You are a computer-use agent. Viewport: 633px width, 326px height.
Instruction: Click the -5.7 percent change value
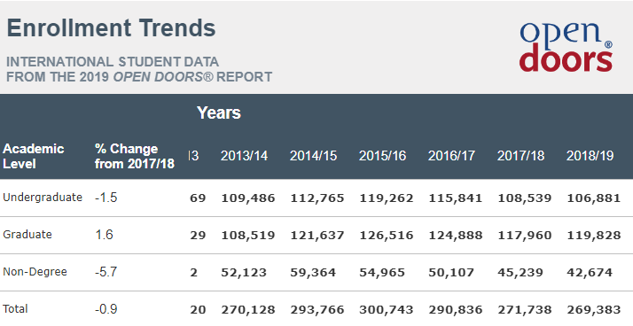tap(105, 272)
